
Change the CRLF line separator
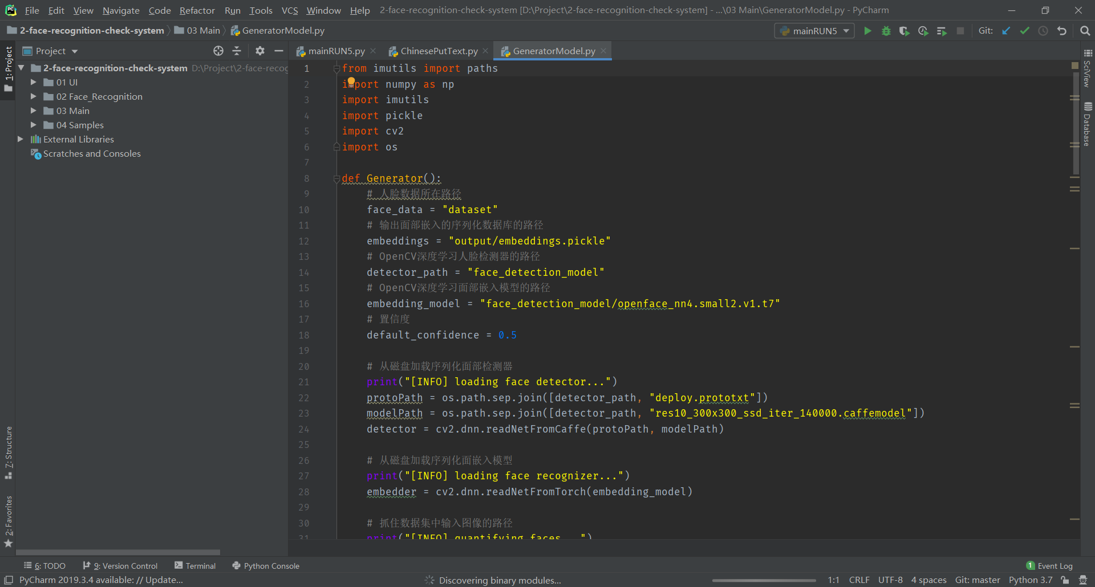(x=859, y=580)
